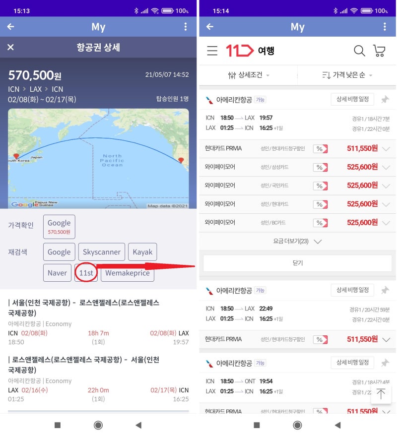397x437 pixels.
Task: Open the three-dot menu on left screen
Action: click(186, 27)
